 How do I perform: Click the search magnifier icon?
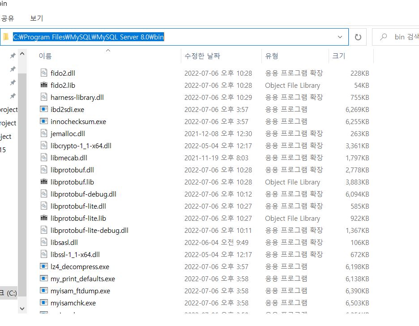(384, 37)
